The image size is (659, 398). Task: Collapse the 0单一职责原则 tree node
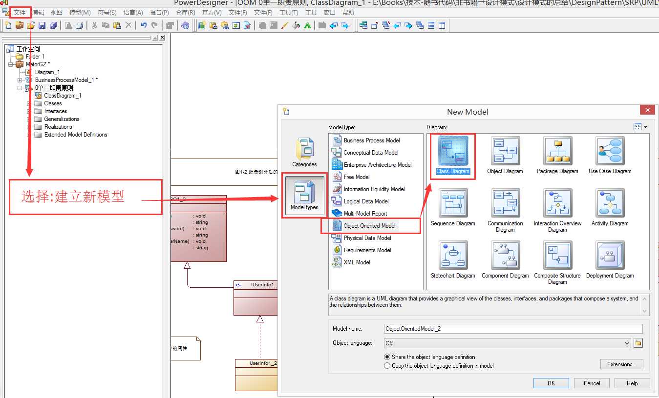(x=20, y=88)
